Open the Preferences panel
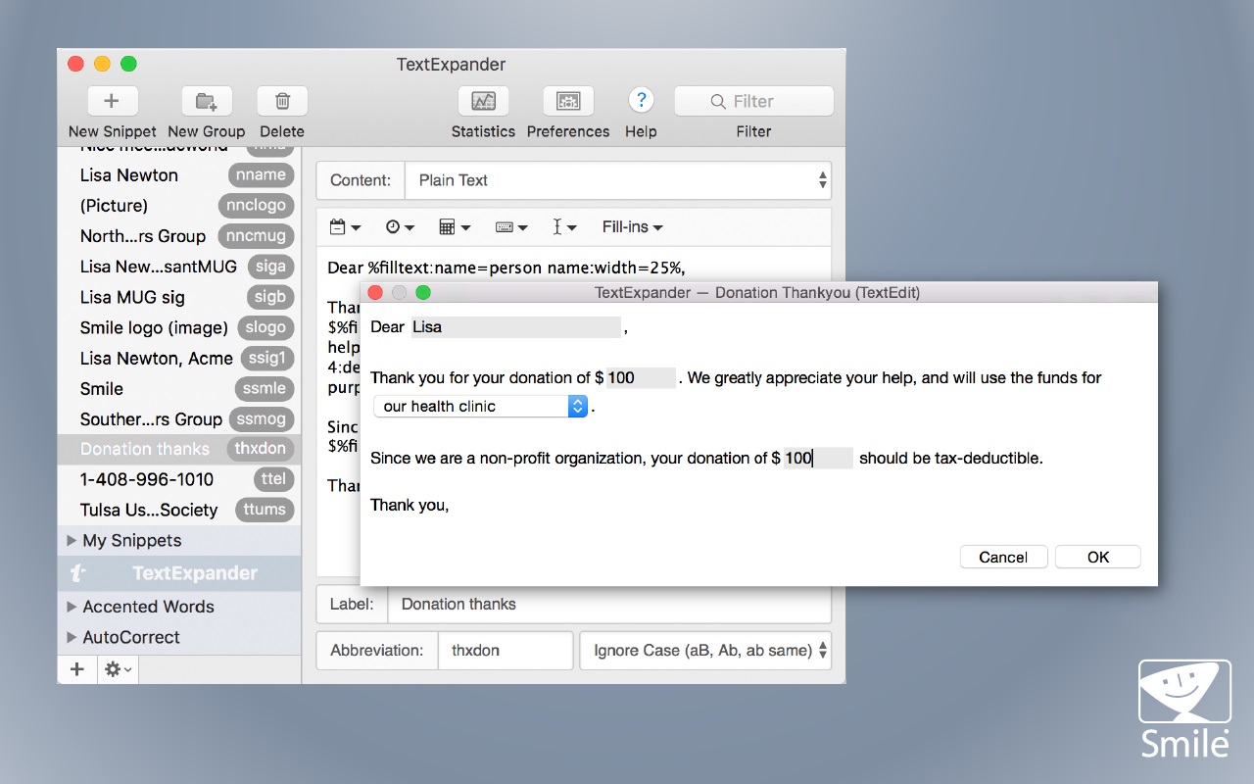1254x784 pixels. coord(568,100)
